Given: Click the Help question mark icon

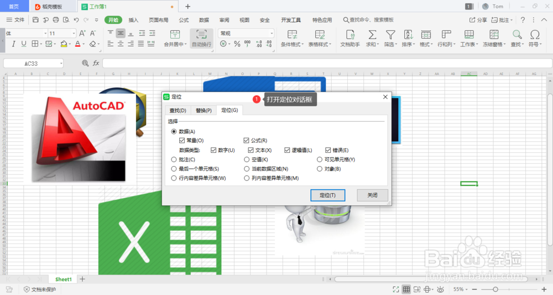Looking at the screenshot, I should [x=523, y=20].
